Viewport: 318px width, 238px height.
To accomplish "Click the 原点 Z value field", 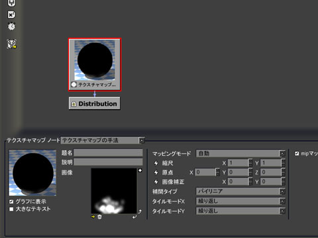I will [271, 173].
